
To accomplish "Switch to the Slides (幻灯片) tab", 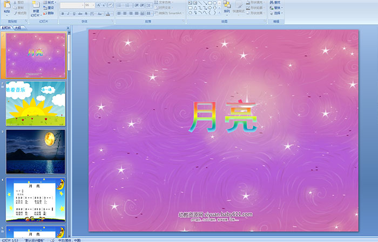I will (x=6, y=27).
